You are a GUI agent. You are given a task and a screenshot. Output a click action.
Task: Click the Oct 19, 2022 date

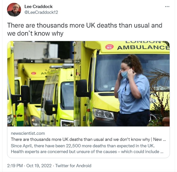point(39,166)
